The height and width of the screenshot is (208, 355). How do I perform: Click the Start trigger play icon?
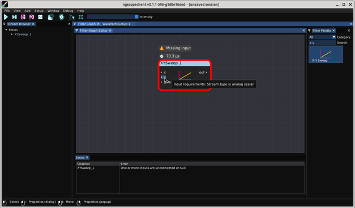click(6, 17)
